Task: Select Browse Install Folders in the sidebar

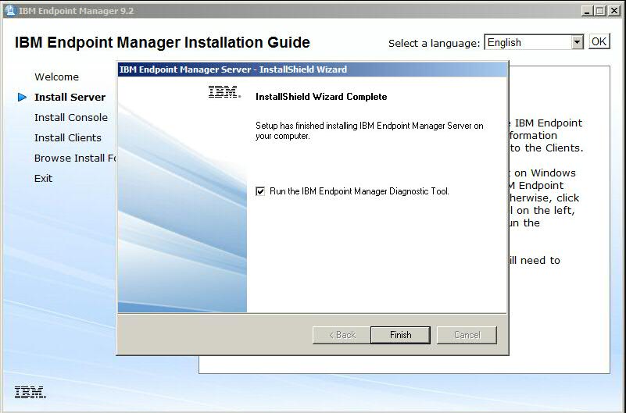Action: (75, 158)
